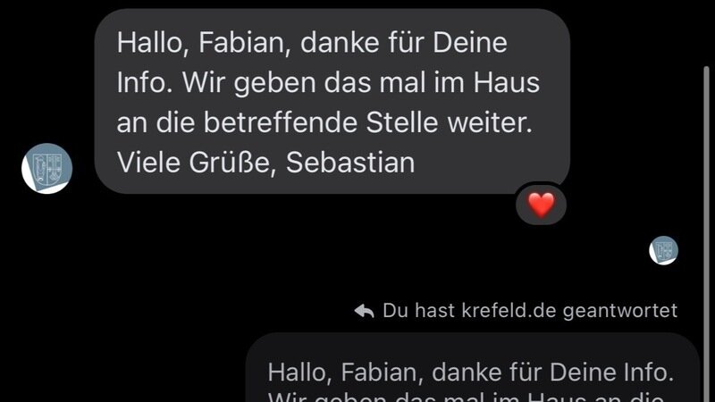Jump to the quoted reply bubble at bottom
Viewport: 715px width, 402px height.
tap(473, 367)
